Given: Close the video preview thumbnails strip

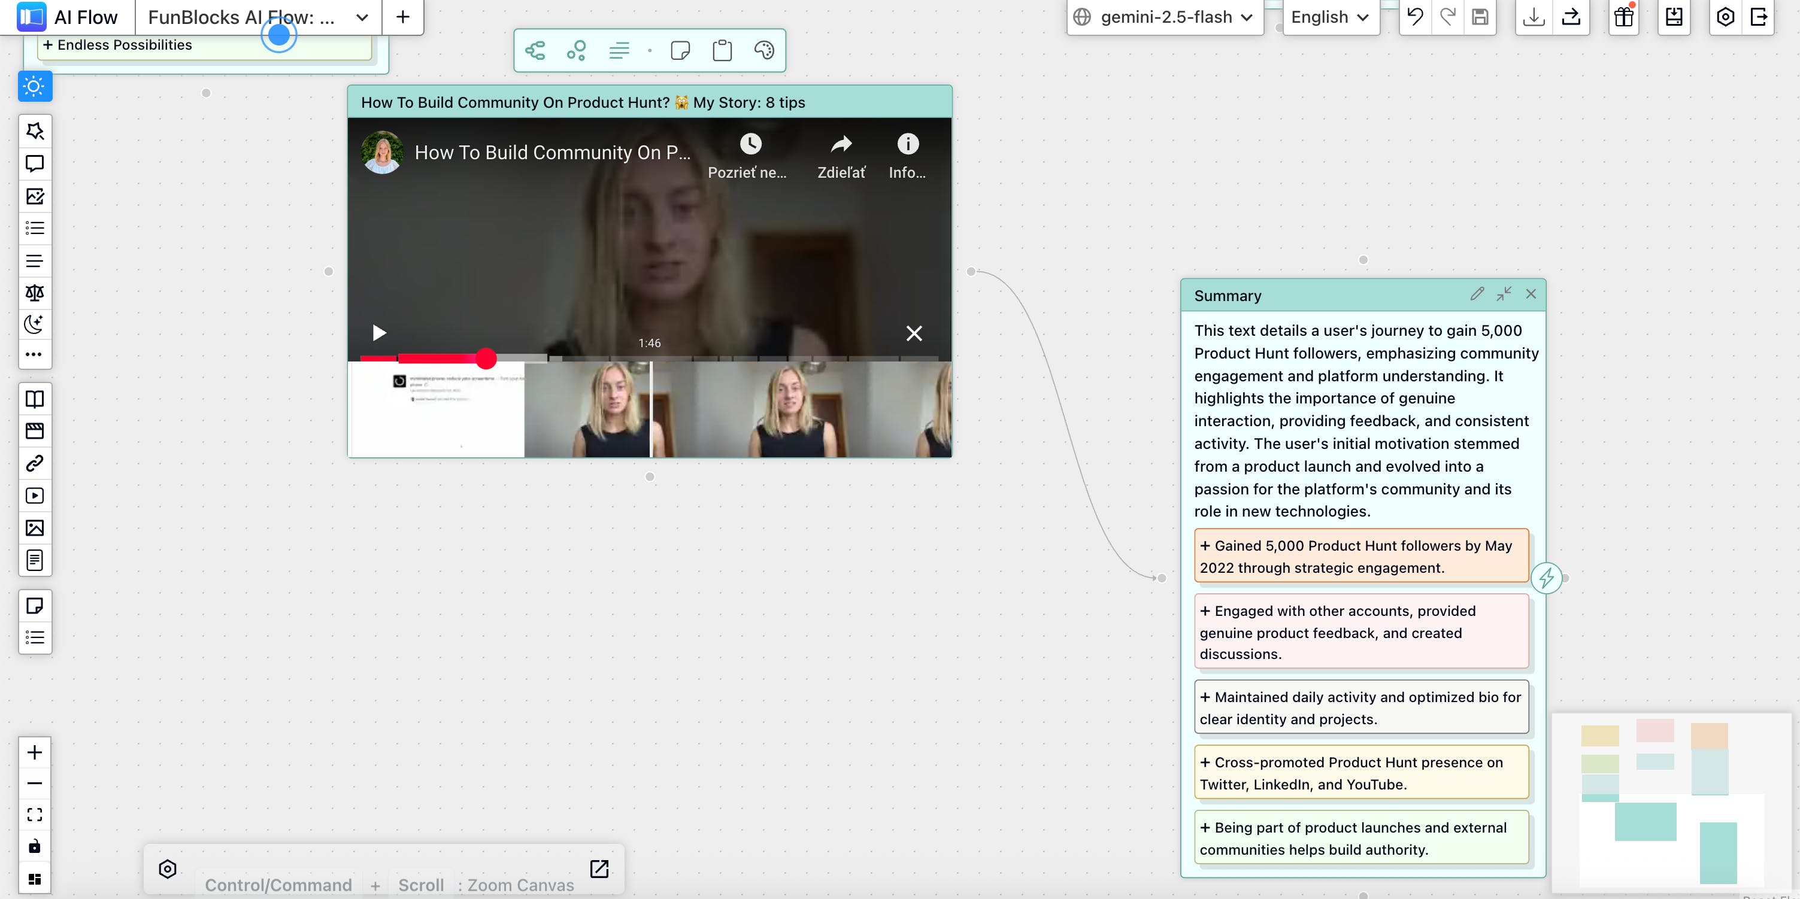Looking at the screenshot, I should click(x=914, y=333).
